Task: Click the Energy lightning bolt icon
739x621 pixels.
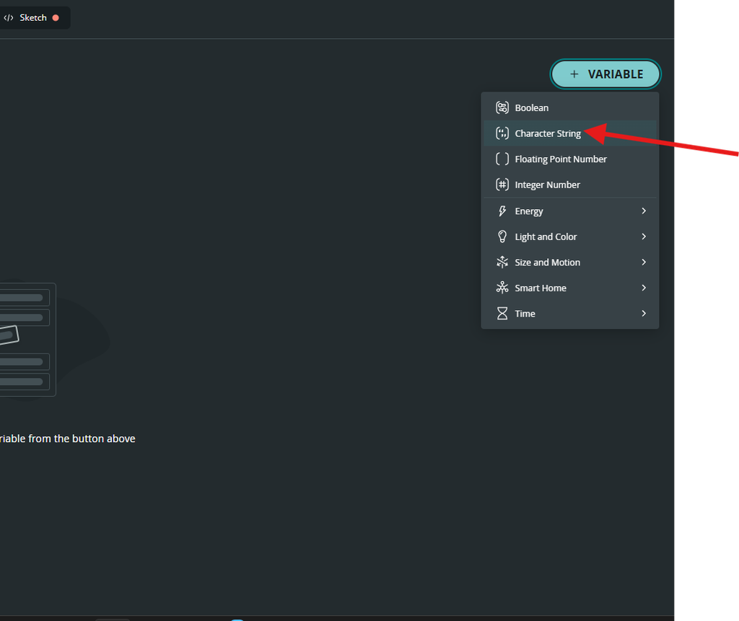Action: 502,211
